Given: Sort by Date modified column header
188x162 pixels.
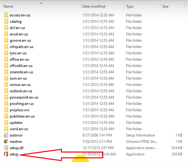Looking at the screenshot, I should click(94, 6).
